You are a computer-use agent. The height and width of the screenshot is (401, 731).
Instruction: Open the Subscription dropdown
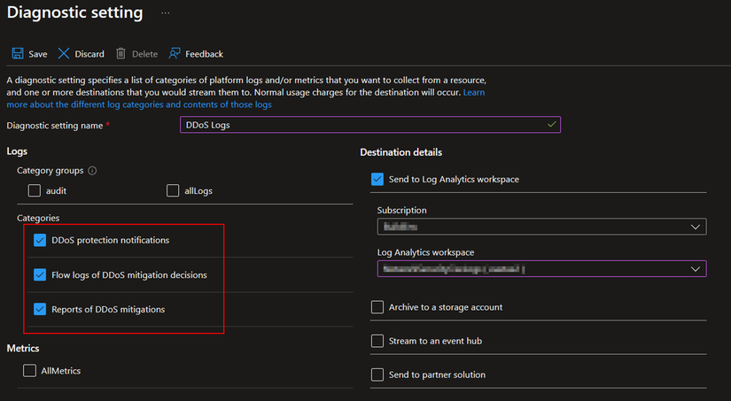[x=541, y=227]
